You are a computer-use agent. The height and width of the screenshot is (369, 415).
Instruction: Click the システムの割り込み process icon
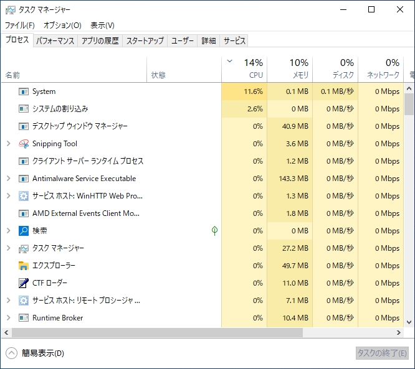(24, 109)
